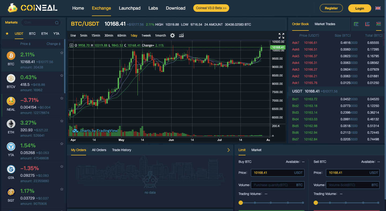Click the Buy Price input field
This screenshot has width=386, height=211.
(278, 173)
